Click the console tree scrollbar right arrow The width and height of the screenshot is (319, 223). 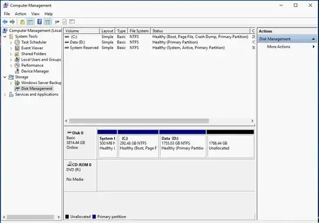tap(58, 217)
